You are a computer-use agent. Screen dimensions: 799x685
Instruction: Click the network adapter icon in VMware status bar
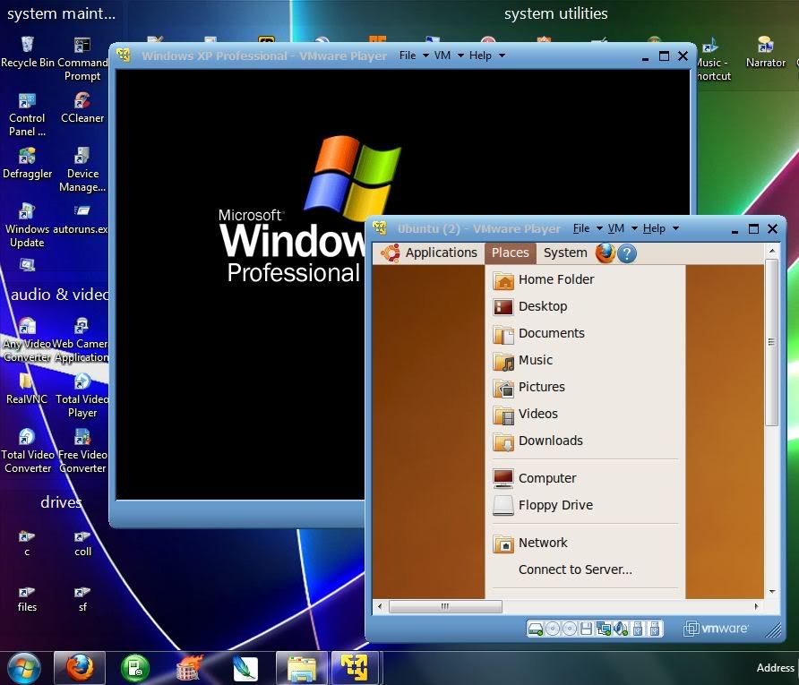[604, 629]
